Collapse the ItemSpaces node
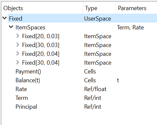The height and width of the screenshot is (125, 157). click(11, 27)
